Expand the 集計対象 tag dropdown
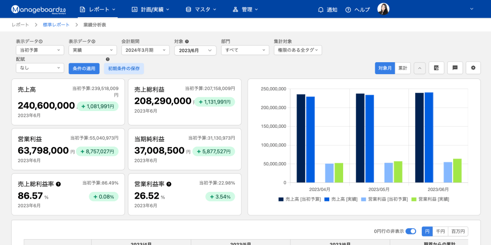Image resolution: width=491 pixels, height=245 pixels. pos(298,50)
